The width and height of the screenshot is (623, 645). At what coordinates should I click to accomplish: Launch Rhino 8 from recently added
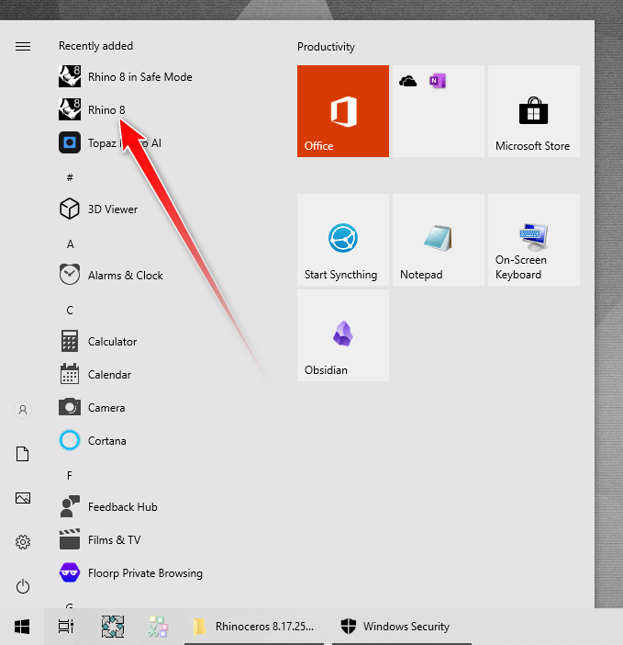point(106,110)
